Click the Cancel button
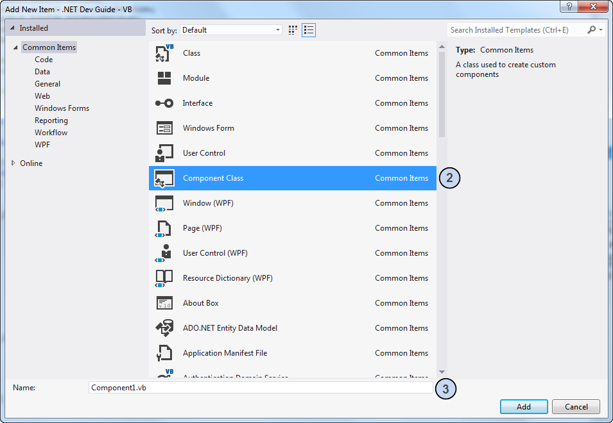The image size is (613, 423). (x=576, y=406)
